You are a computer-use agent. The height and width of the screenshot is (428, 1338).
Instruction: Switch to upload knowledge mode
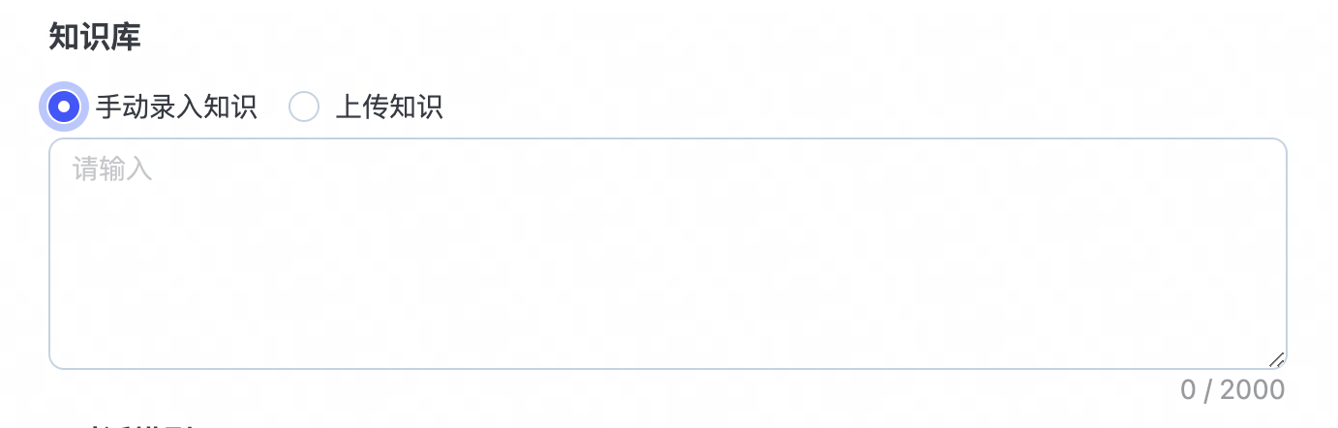click(x=304, y=107)
